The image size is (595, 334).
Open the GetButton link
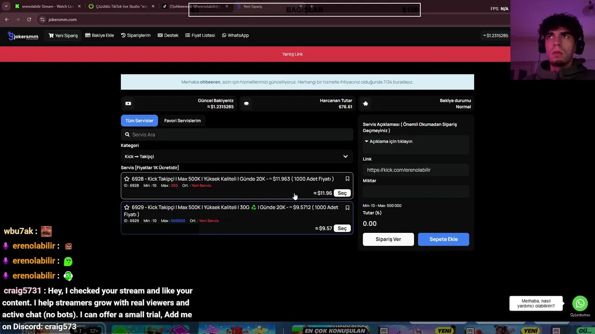click(x=580, y=315)
